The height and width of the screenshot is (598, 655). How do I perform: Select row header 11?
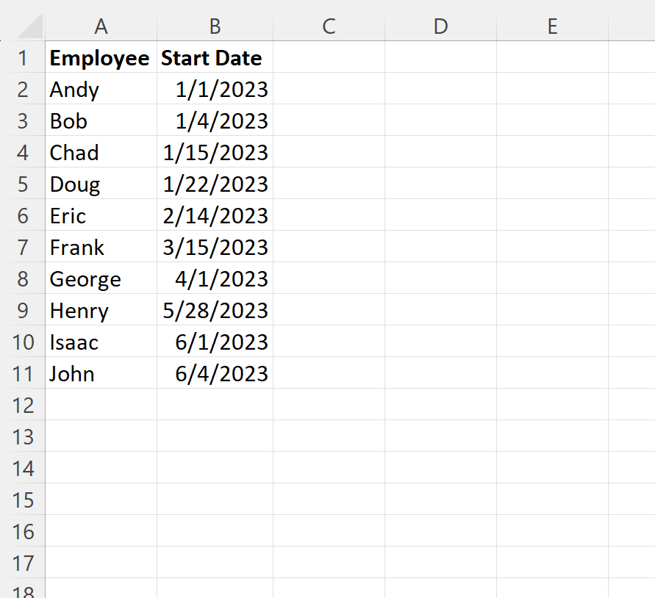pos(23,373)
